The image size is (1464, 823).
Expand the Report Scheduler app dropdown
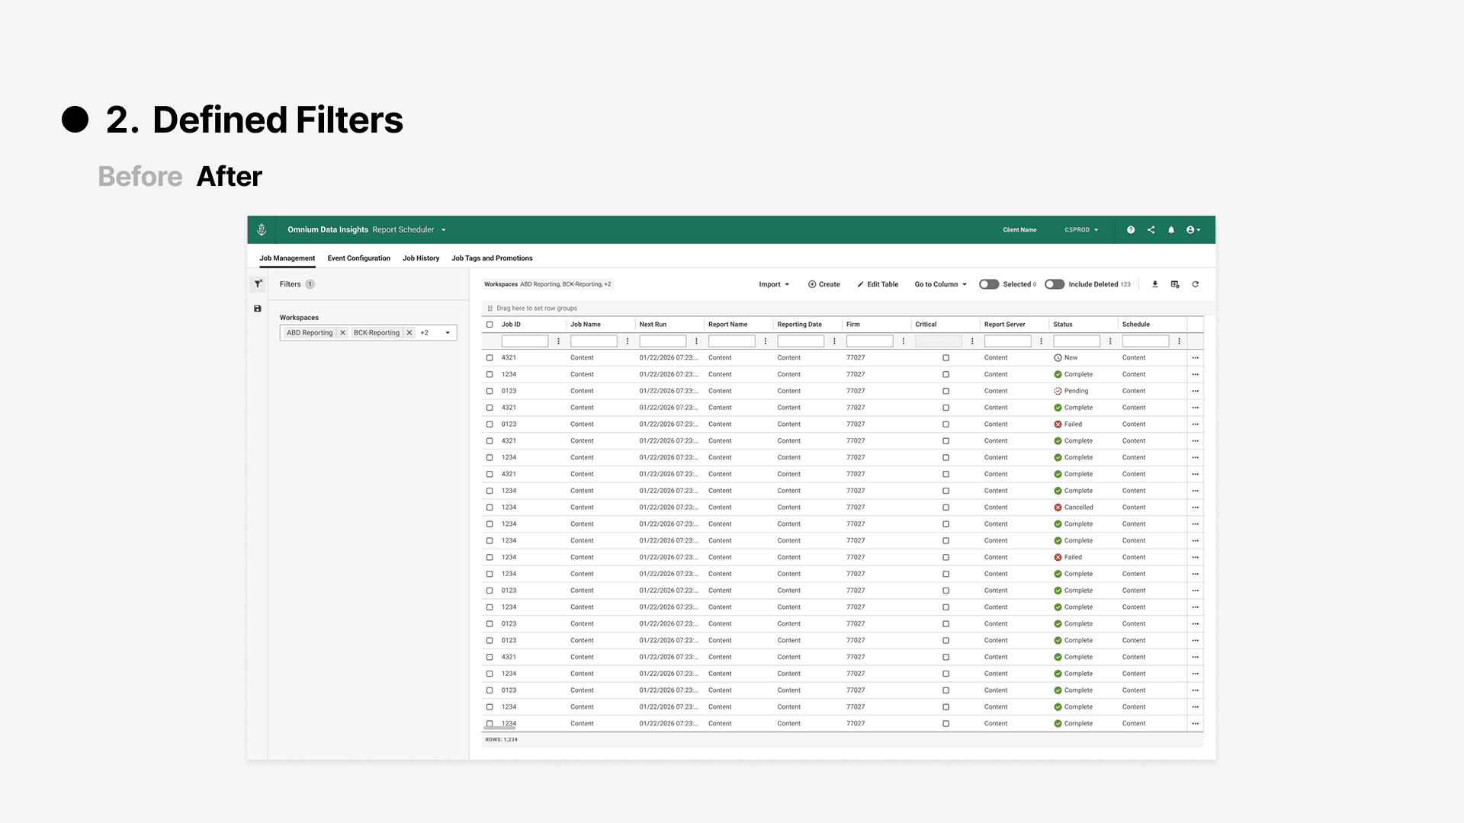pos(443,230)
